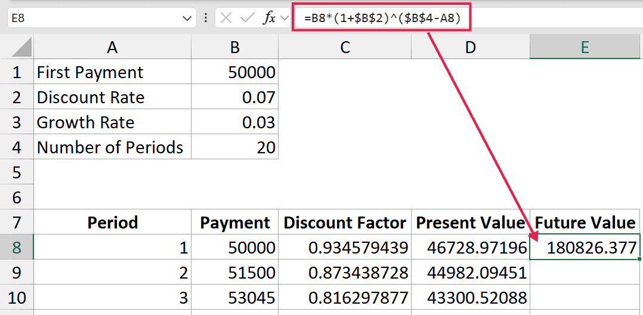643x315 pixels.
Task: Select row 10 header
Action: pos(17,298)
